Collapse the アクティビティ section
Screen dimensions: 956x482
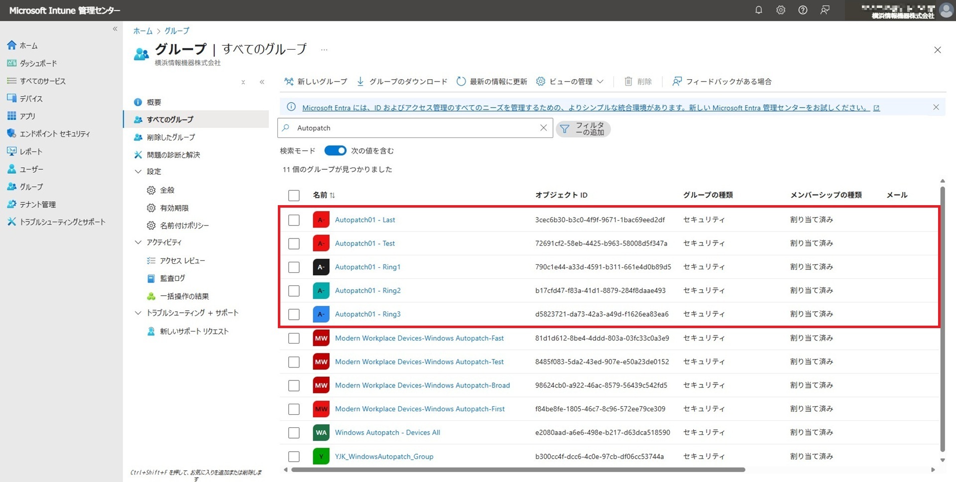tap(138, 242)
